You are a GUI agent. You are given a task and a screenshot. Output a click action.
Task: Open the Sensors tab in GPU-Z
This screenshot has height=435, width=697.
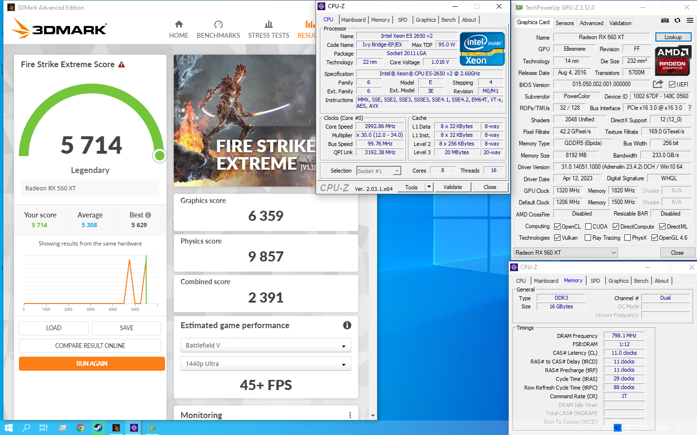[565, 23]
